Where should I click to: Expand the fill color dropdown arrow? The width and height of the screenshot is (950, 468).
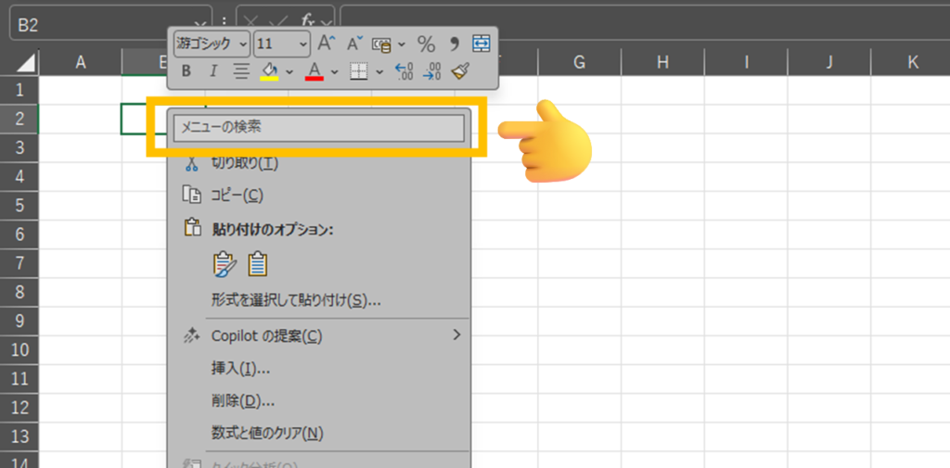[x=289, y=71]
